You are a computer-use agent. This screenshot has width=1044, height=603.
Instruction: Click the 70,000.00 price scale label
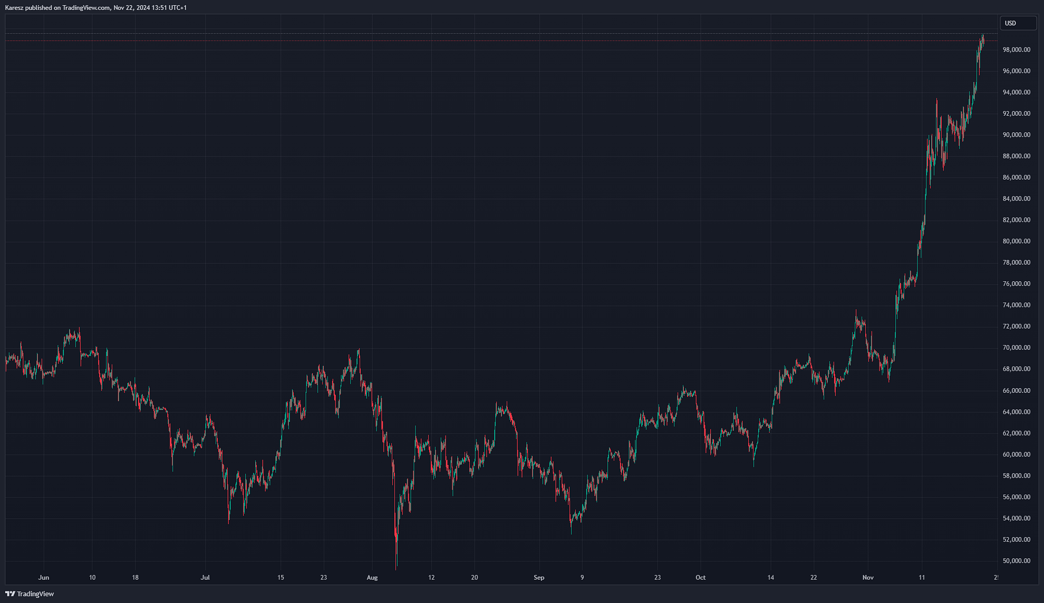[x=1016, y=348]
